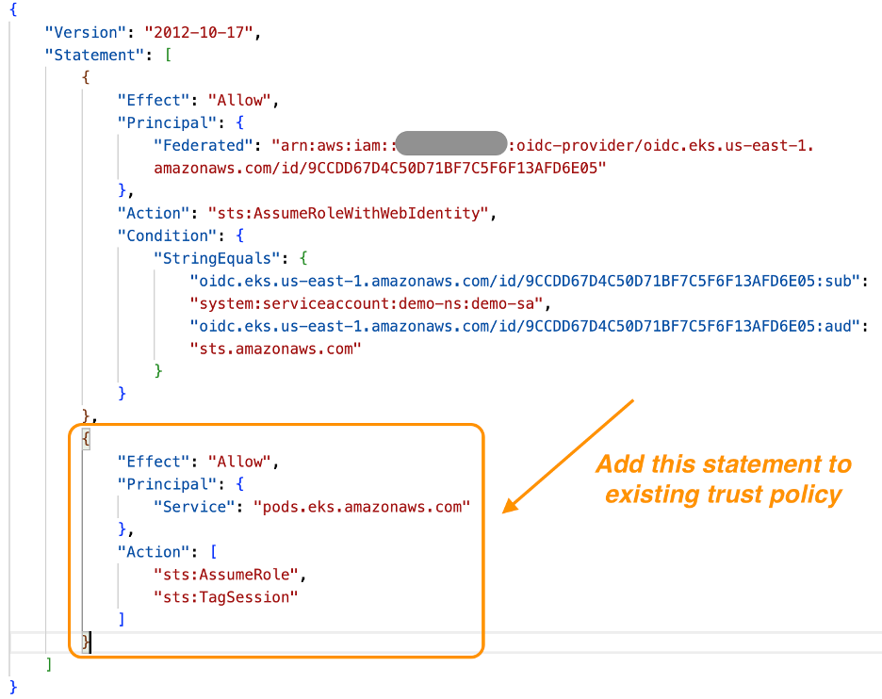Click the opening brace at the document start
The width and height of the screenshot is (882, 699).
coord(13,9)
